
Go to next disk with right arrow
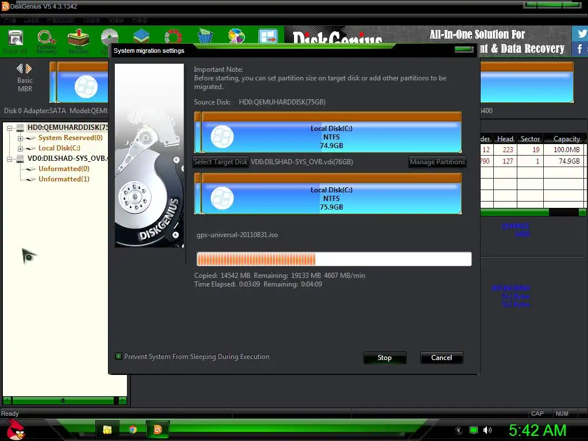(x=29, y=69)
